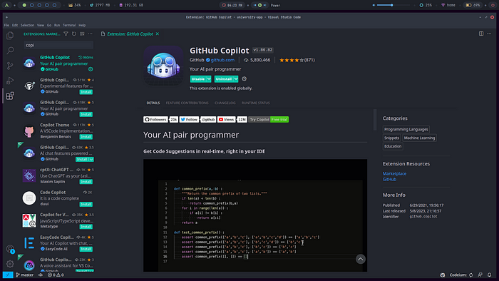Screen dimensions: 499x281
Task: Open the launcher logo in top system bar
Action: click(6, 5)
